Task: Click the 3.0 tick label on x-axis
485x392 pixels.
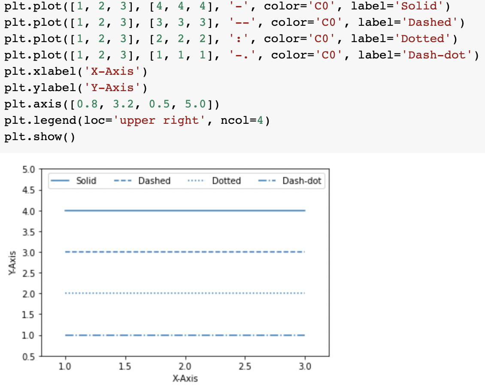Action: tap(305, 367)
